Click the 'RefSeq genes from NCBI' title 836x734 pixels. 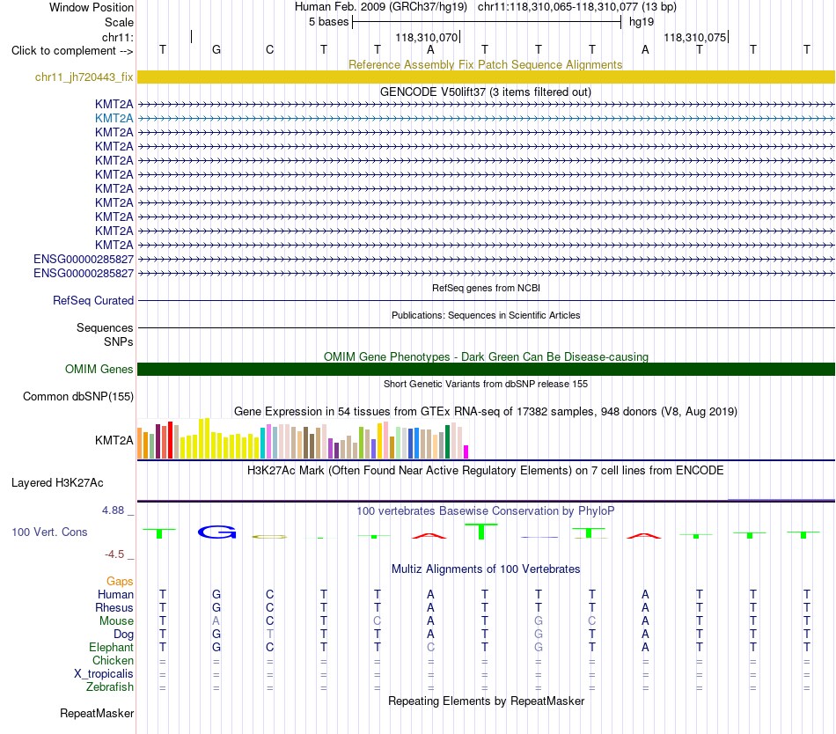(487, 288)
